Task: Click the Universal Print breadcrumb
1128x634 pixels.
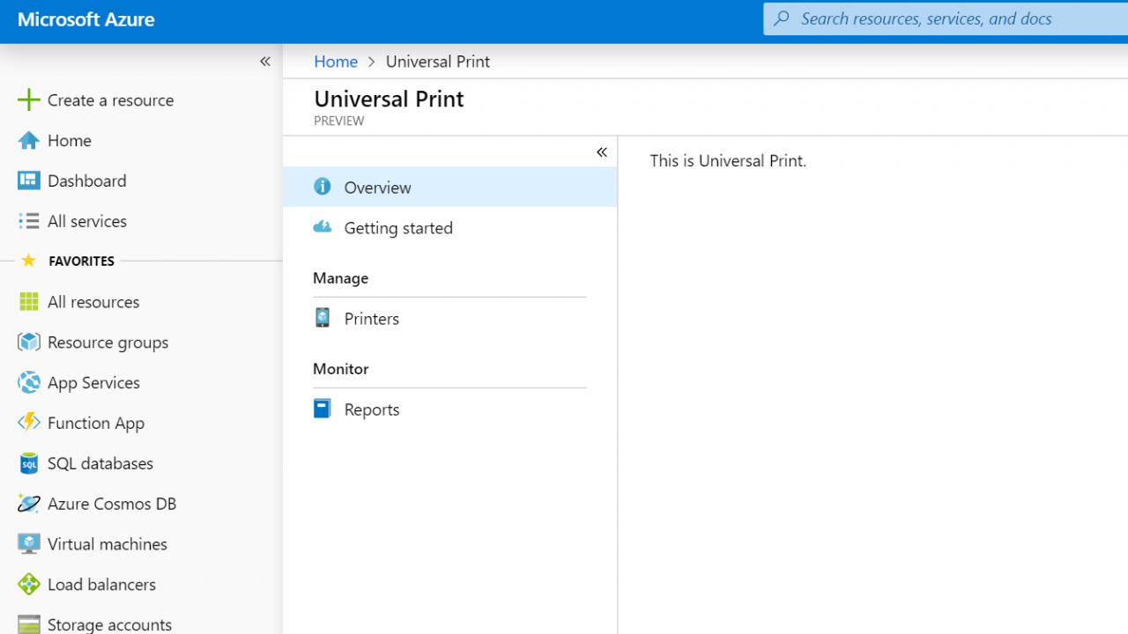Action: click(438, 62)
